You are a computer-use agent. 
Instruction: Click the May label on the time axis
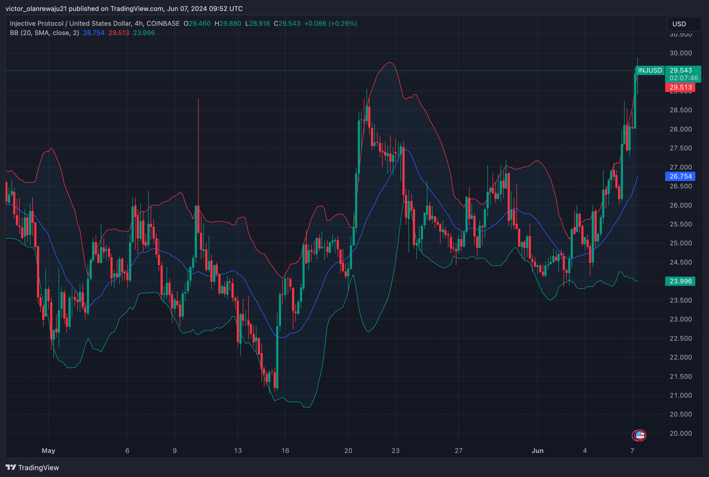tap(48, 450)
